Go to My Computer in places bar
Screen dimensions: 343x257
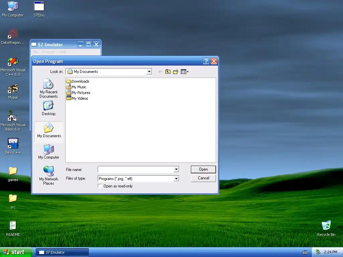pyautogui.click(x=49, y=152)
